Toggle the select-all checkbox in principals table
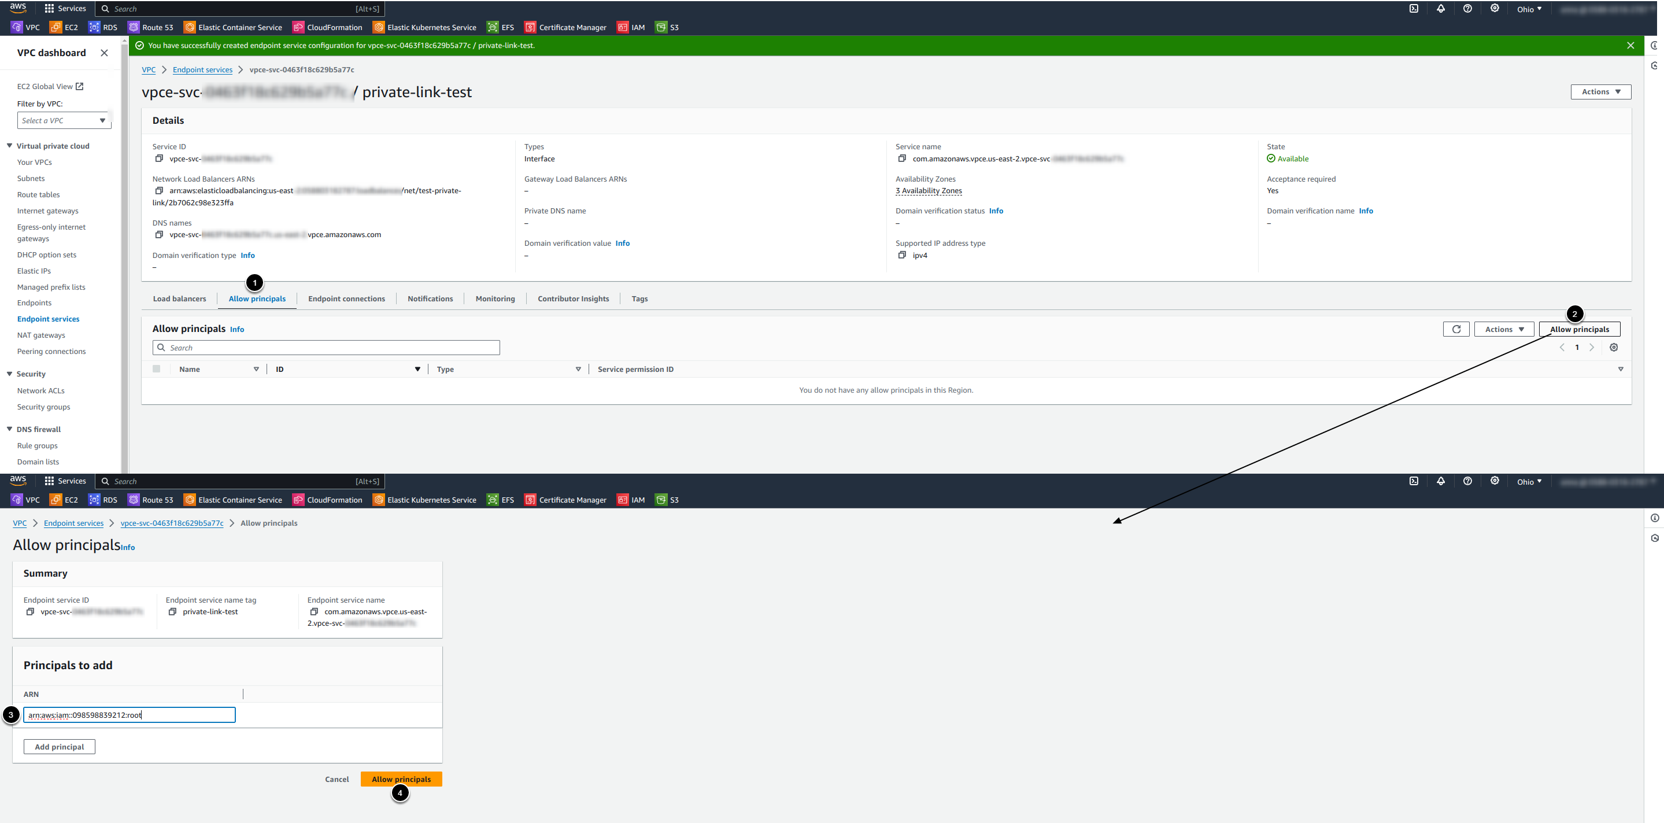 pos(156,370)
